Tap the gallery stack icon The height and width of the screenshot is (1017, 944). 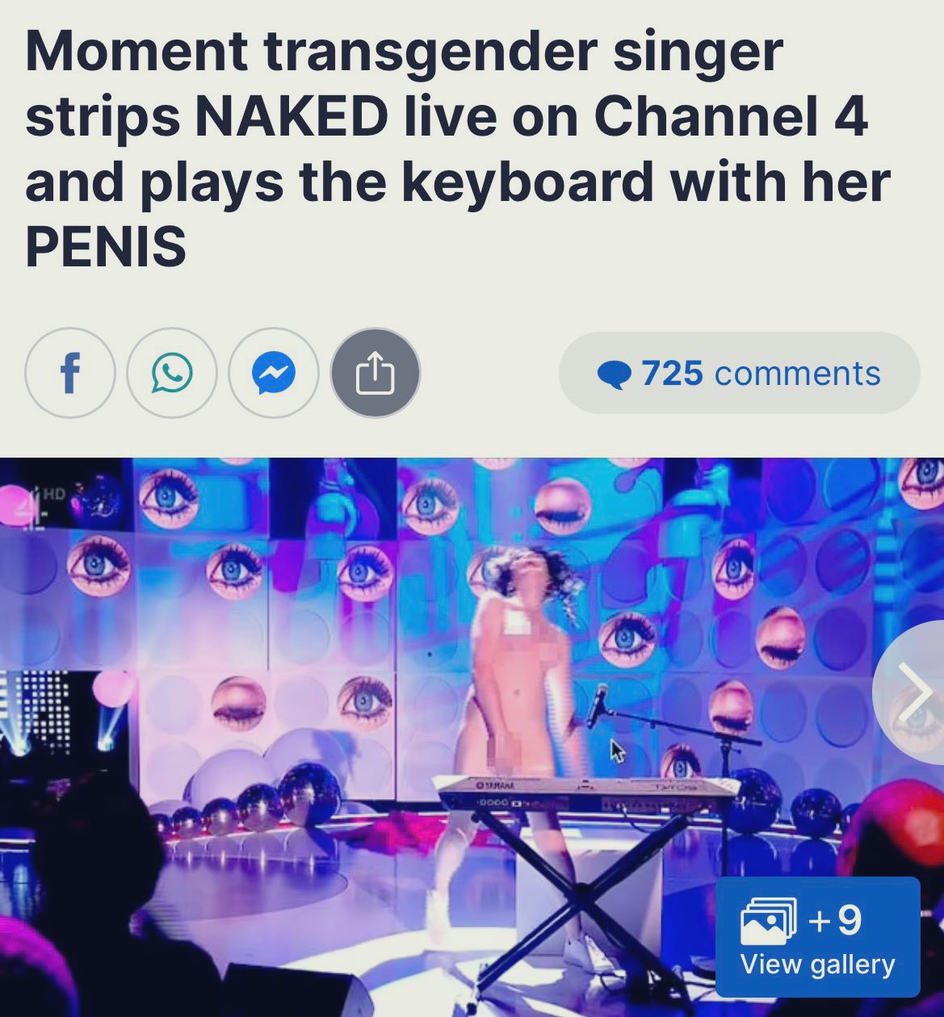click(768, 921)
